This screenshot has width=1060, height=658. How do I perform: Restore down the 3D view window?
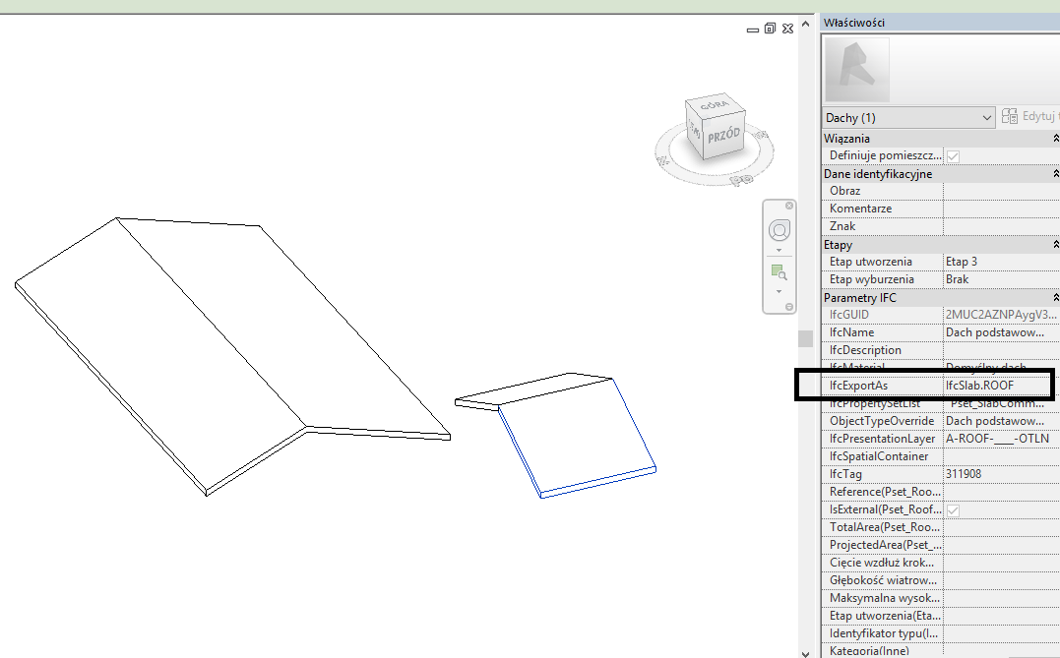(770, 29)
